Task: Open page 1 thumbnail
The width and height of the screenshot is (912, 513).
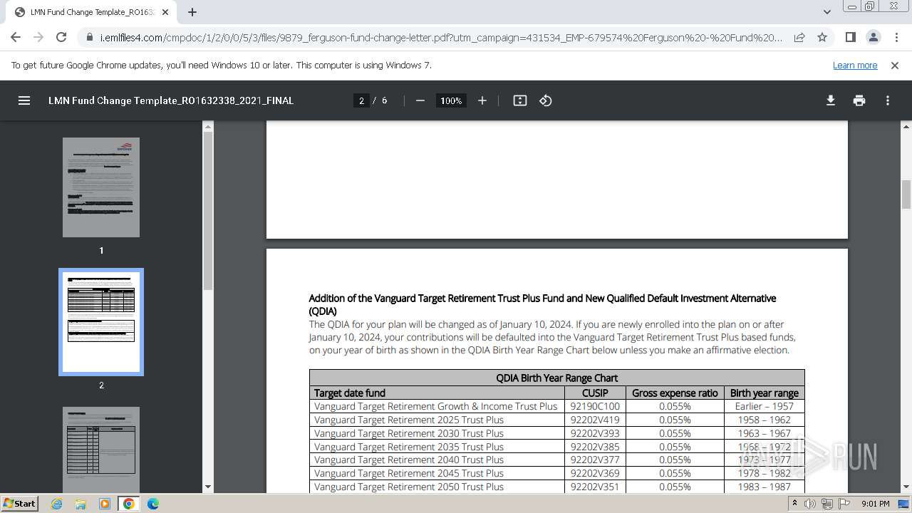Action: (101, 187)
